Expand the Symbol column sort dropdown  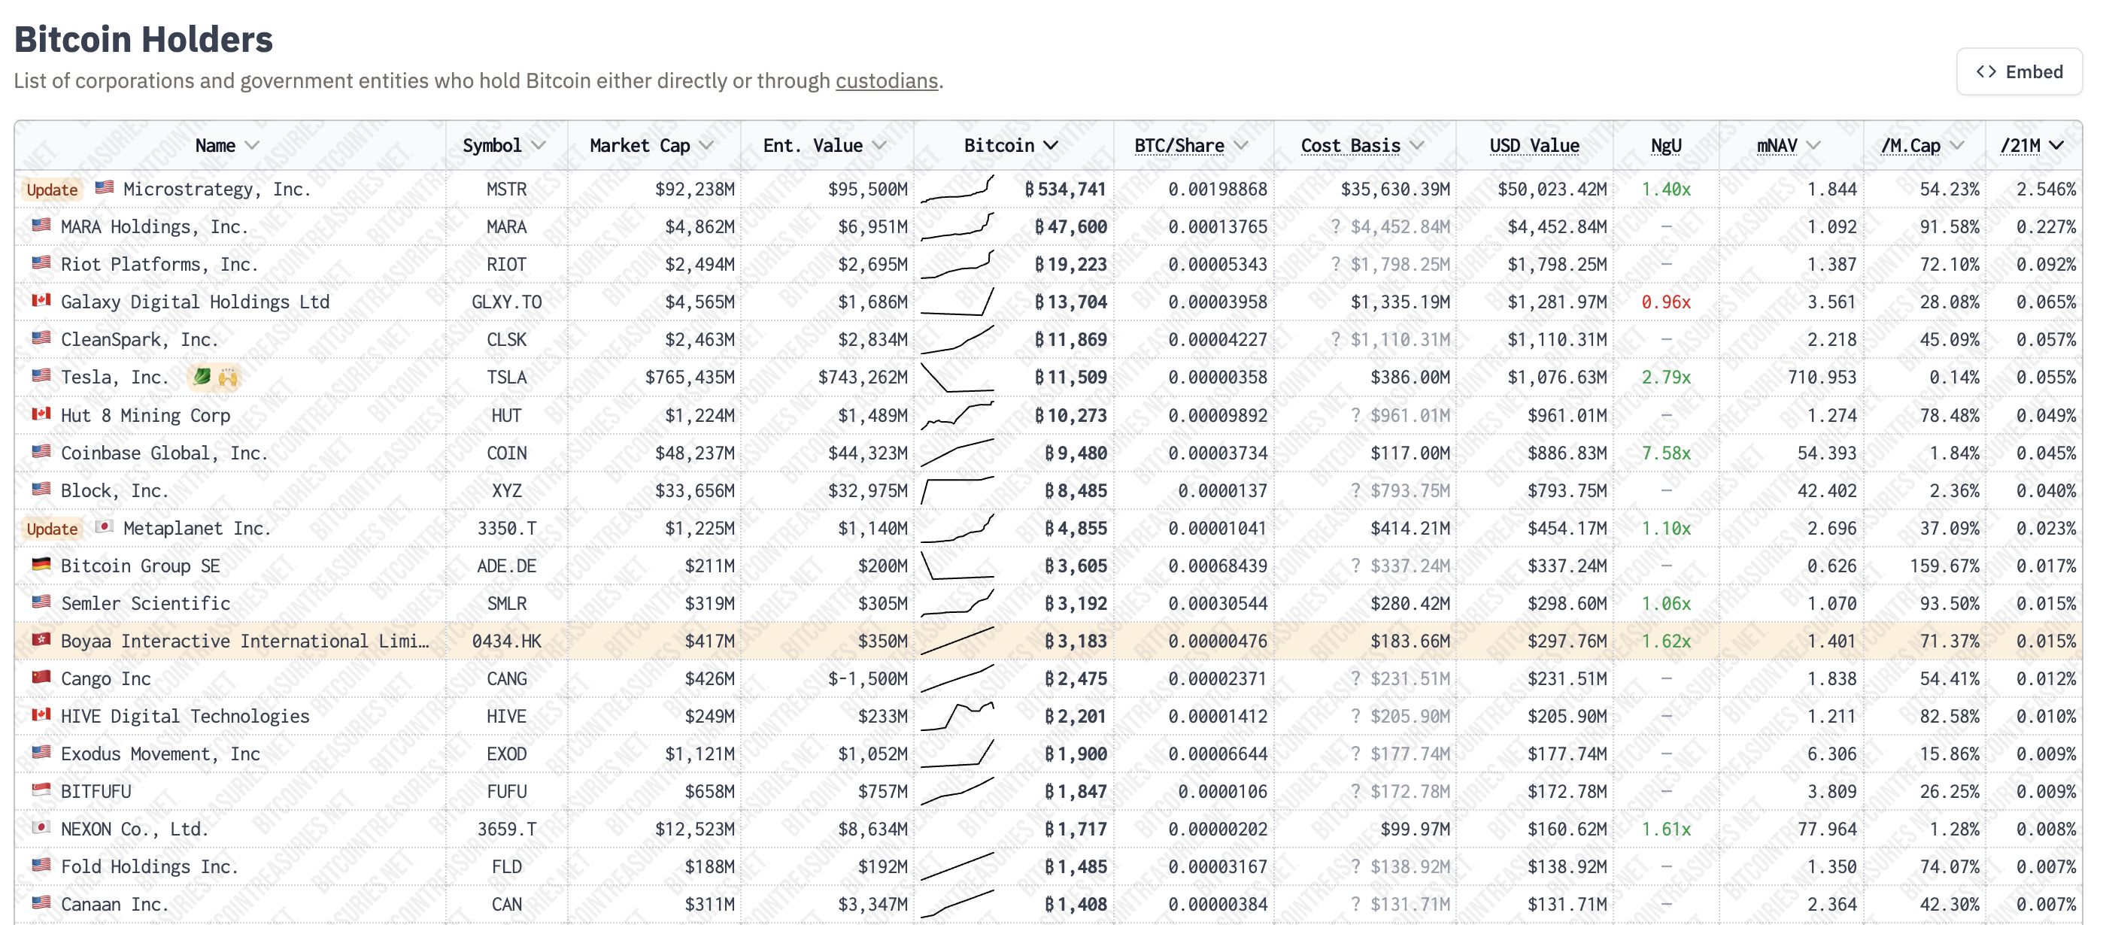pyautogui.click(x=538, y=145)
